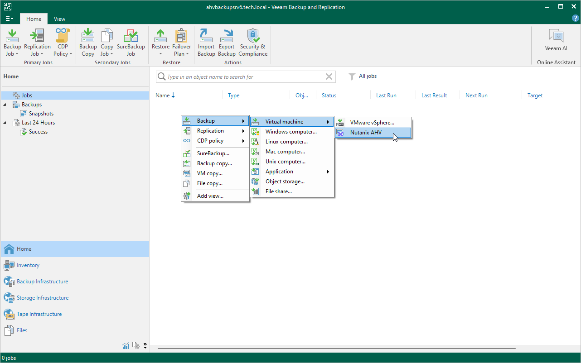Open the CDP Policy ribbon button

coord(63,43)
